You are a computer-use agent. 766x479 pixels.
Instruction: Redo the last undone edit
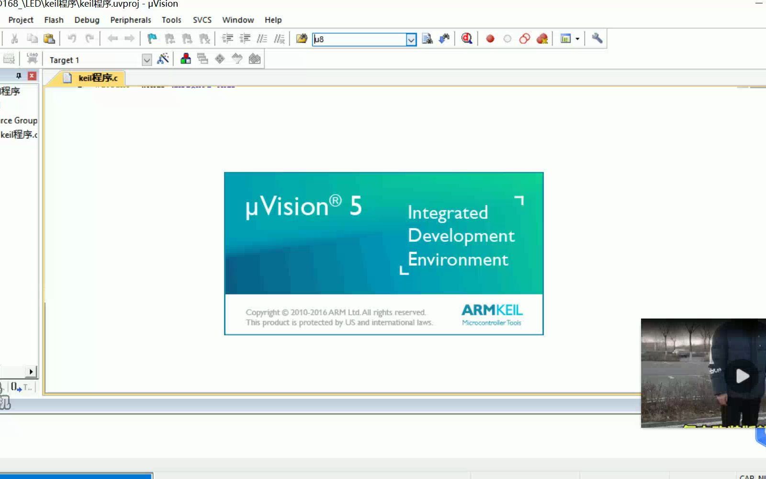(x=90, y=39)
